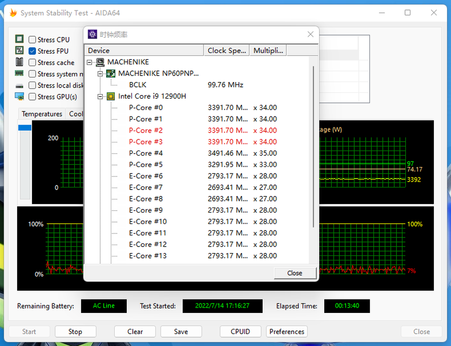
Task: Click the MACHENIKE NP60PNP motherboard icon
Action: coord(111,73)
